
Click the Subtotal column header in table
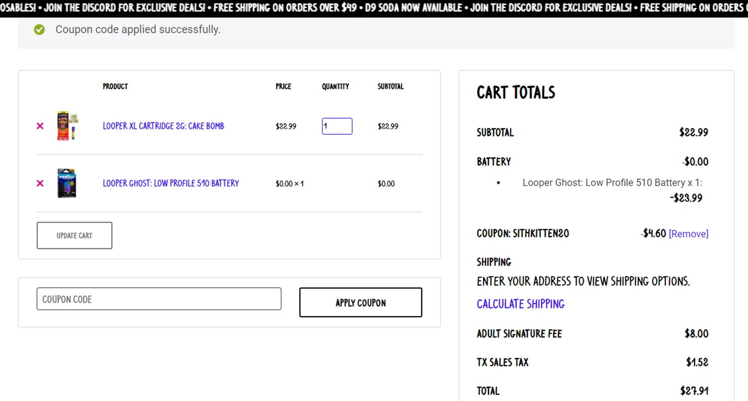point(390,86)
